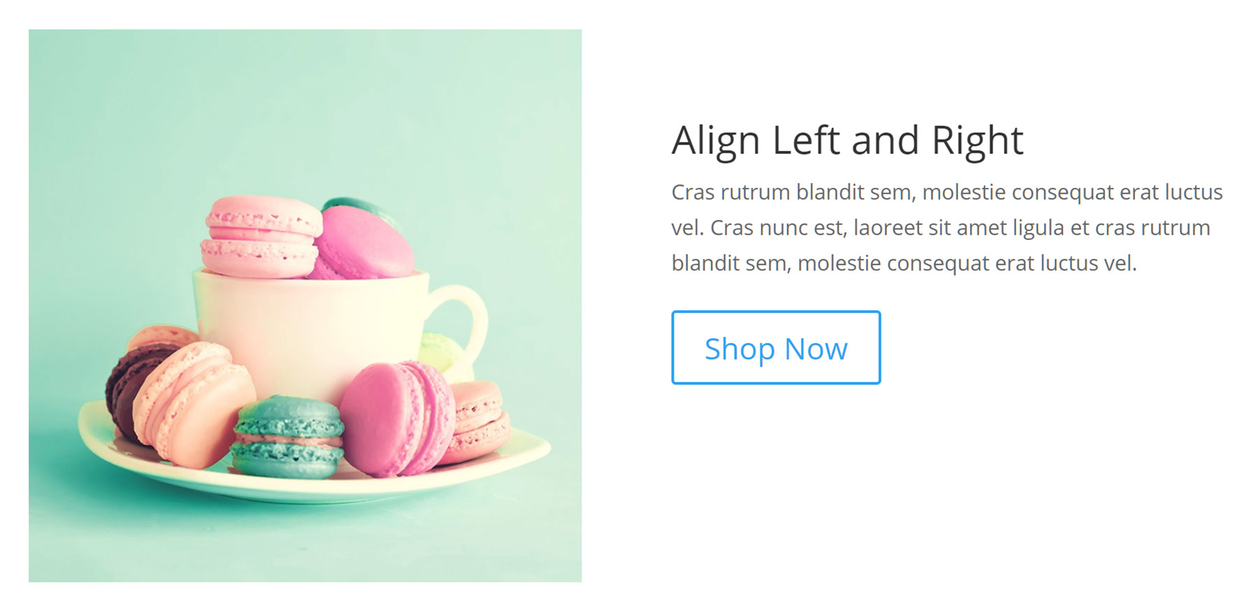1258x613 pixels.
Task: Click the teal macaron on the saucer
Action: [287, 437]
